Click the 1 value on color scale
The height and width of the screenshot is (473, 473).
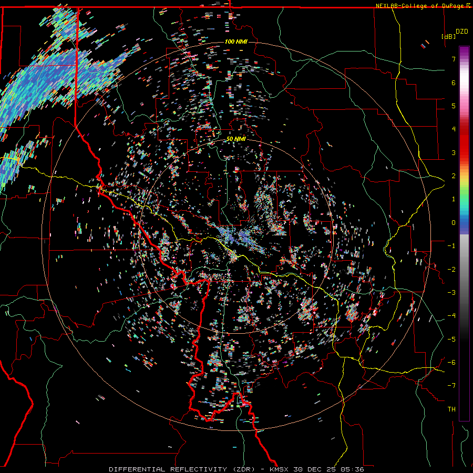pyautogui.click(x=454, y=199)
